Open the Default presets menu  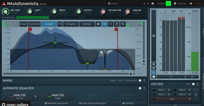[113, 3]
